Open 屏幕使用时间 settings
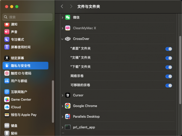The height and width of the screenshot is (136, 182). point(25,47)
